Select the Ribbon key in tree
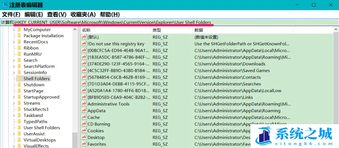 tap(31, 48)
